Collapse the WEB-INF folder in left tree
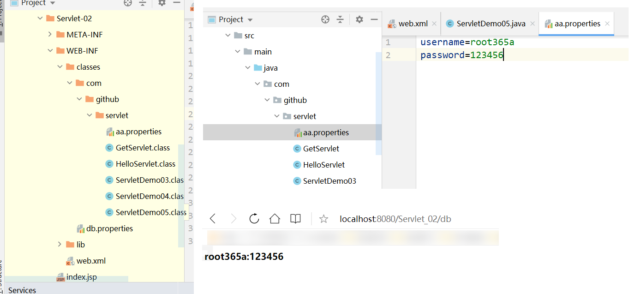The height and width of the screenshot is (294, 629). click(50, 51)
